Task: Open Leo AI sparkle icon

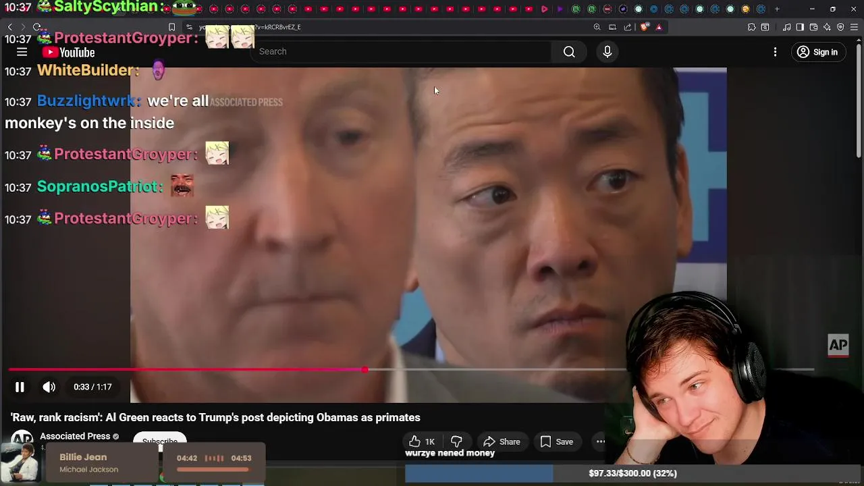Action: click(827, 27)
